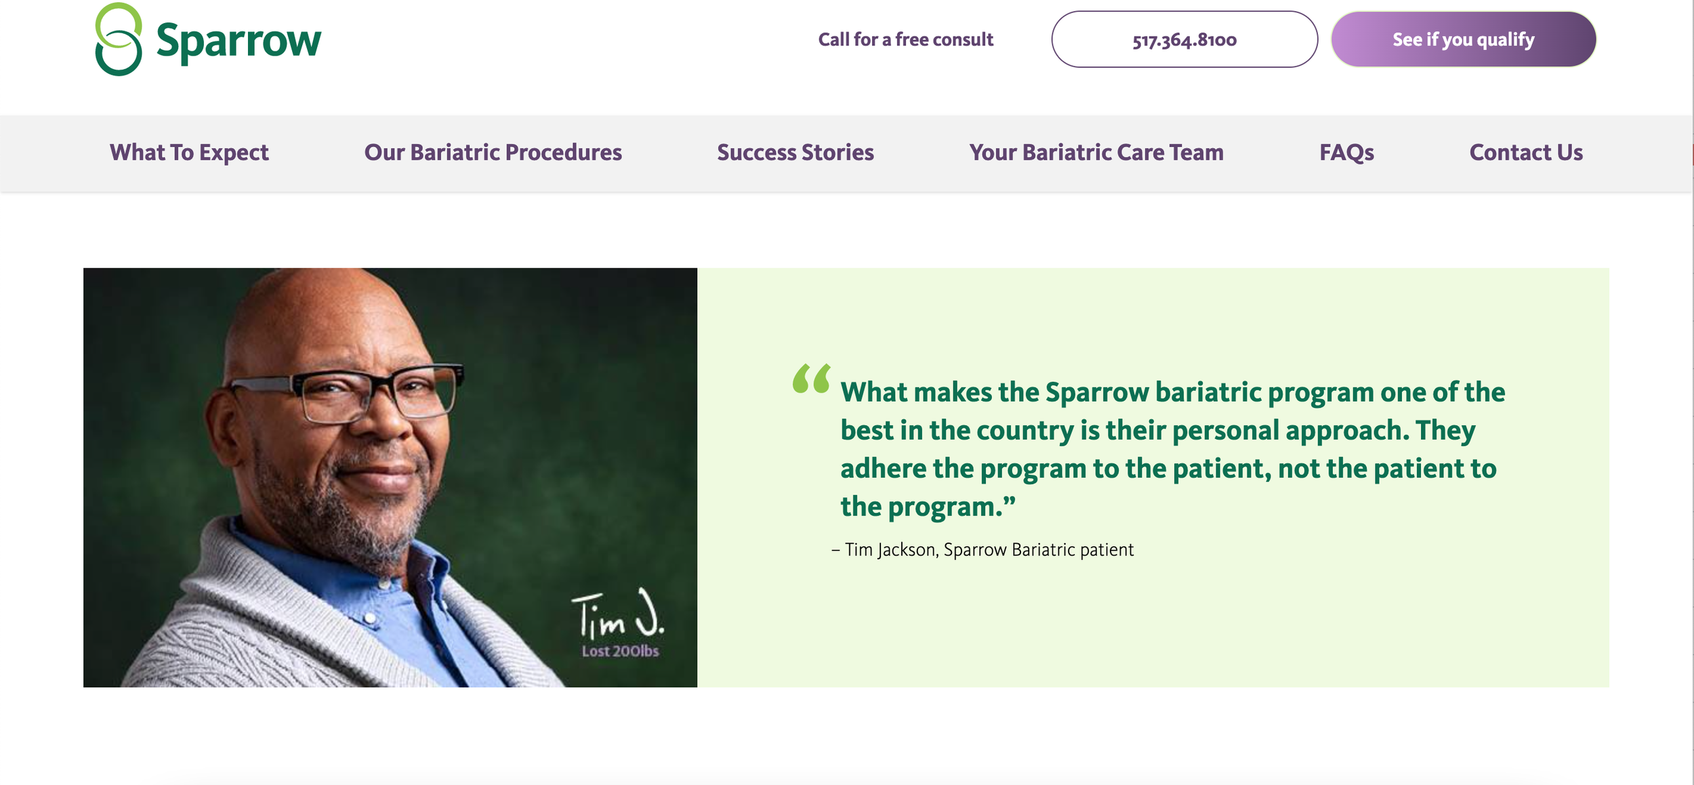Screen dimensions: 1694x785
Task: Open the FAQs page
Action: click(x=1346, y=153)
